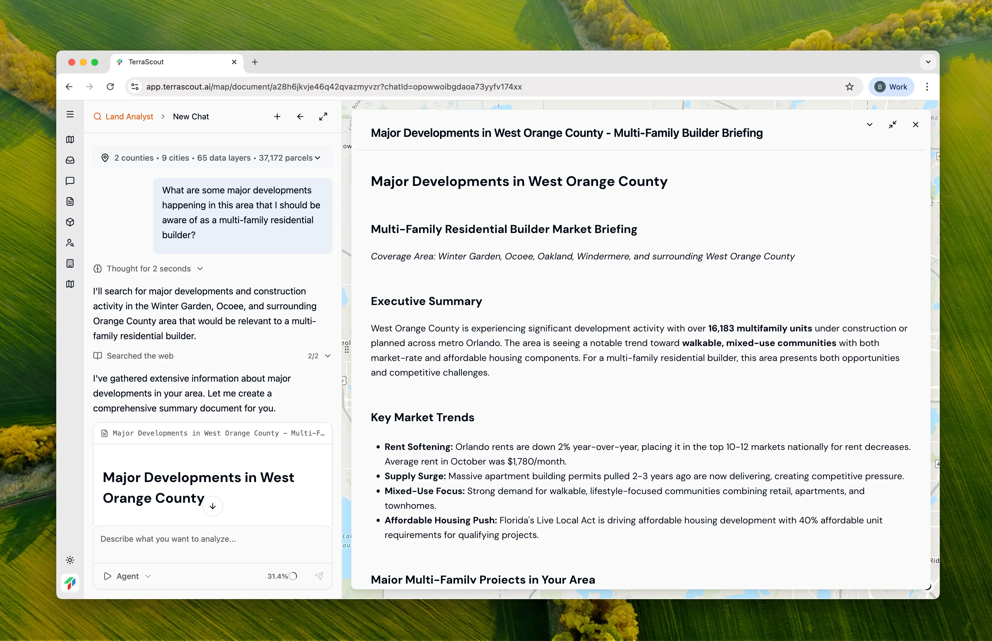Open the user search sidebar icon
Viewport: 992px width, 641px height.
tap(70, 243)
